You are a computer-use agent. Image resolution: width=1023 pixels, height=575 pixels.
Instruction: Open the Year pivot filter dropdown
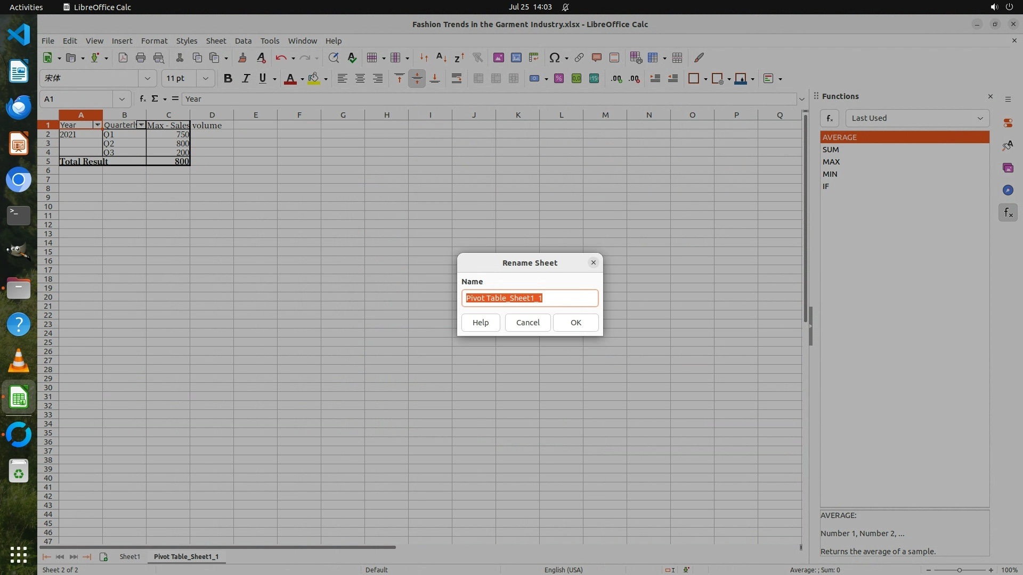[x=97, y=125]
